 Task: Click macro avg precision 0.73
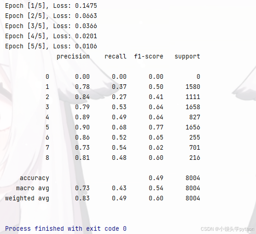pyautogui.click(x=82, y=188)
